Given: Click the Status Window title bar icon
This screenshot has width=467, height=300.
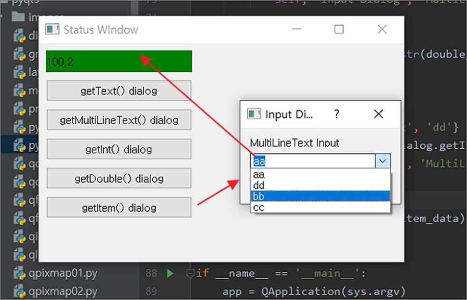Looking at the screenshot, I should pyautogui.click(x=53, y=29).
